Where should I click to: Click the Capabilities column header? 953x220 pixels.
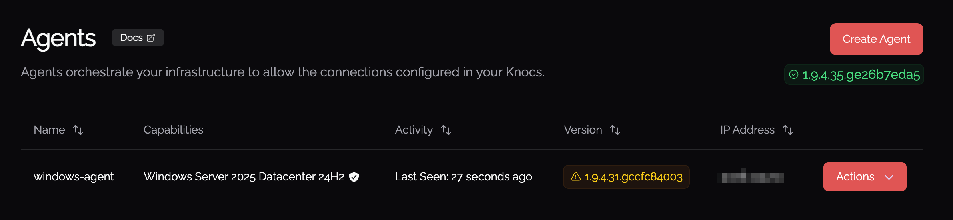pyautogui.click(x=173, y=130)
